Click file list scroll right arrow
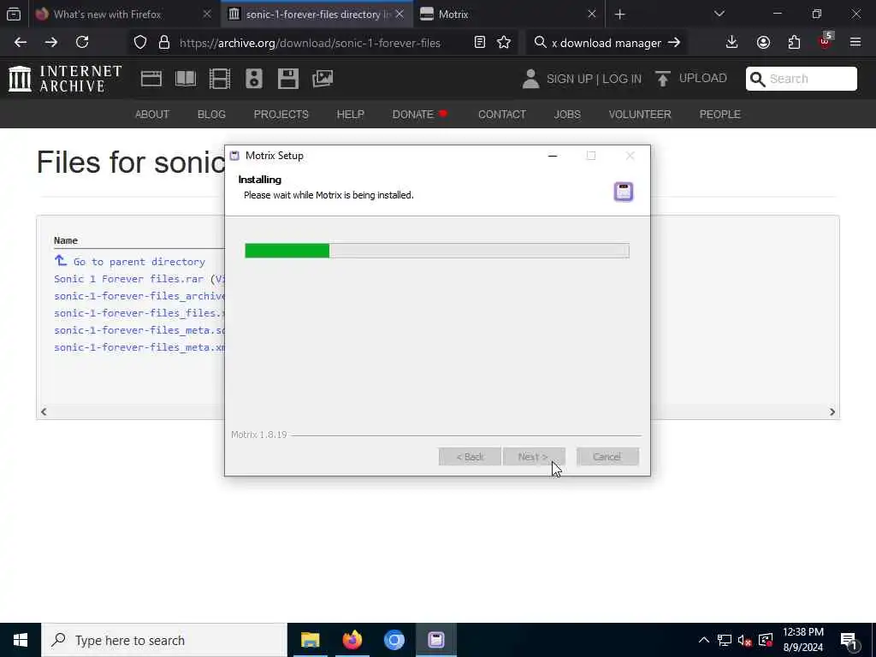The image size is (876, 657). click(832, 411)
